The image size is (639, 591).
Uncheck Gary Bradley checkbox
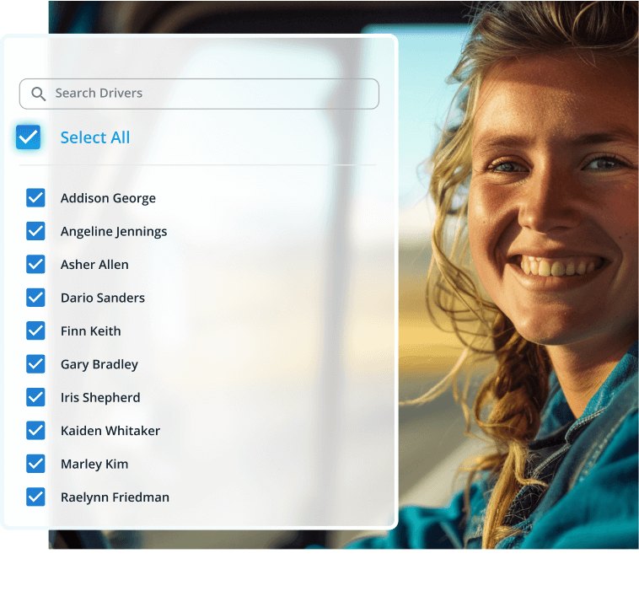pos(35,364)
